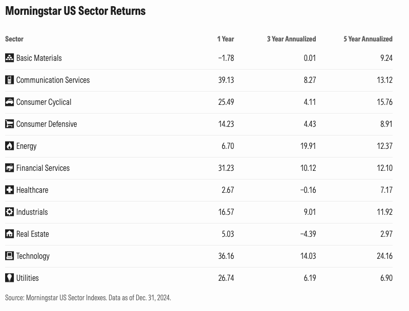Click the 3 Year Annualized header
The width and height of the screenshot is (409, 311).
coord(291,39)
